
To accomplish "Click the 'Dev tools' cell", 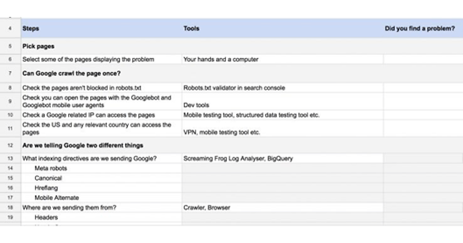I will (196, 105).
